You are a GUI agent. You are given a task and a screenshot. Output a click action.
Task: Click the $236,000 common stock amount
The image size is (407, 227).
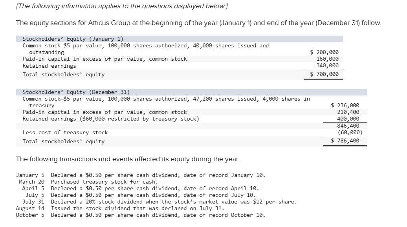coord(345,105)
